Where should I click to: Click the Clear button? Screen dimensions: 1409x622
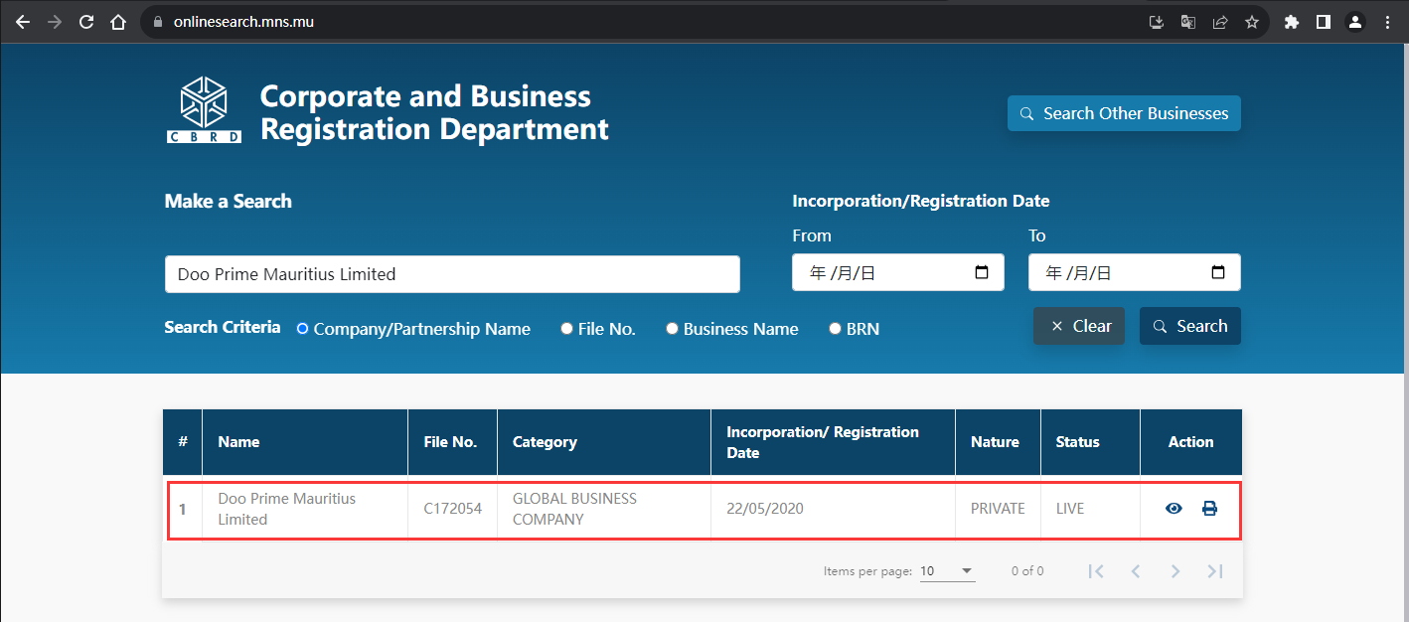(1079, 326)
